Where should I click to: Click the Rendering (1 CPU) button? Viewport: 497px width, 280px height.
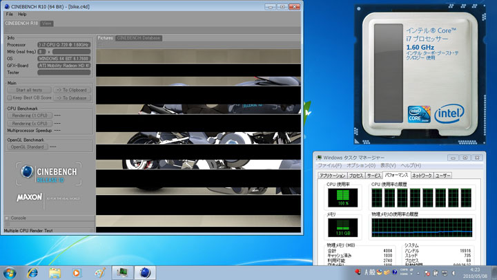click(30, 115)
